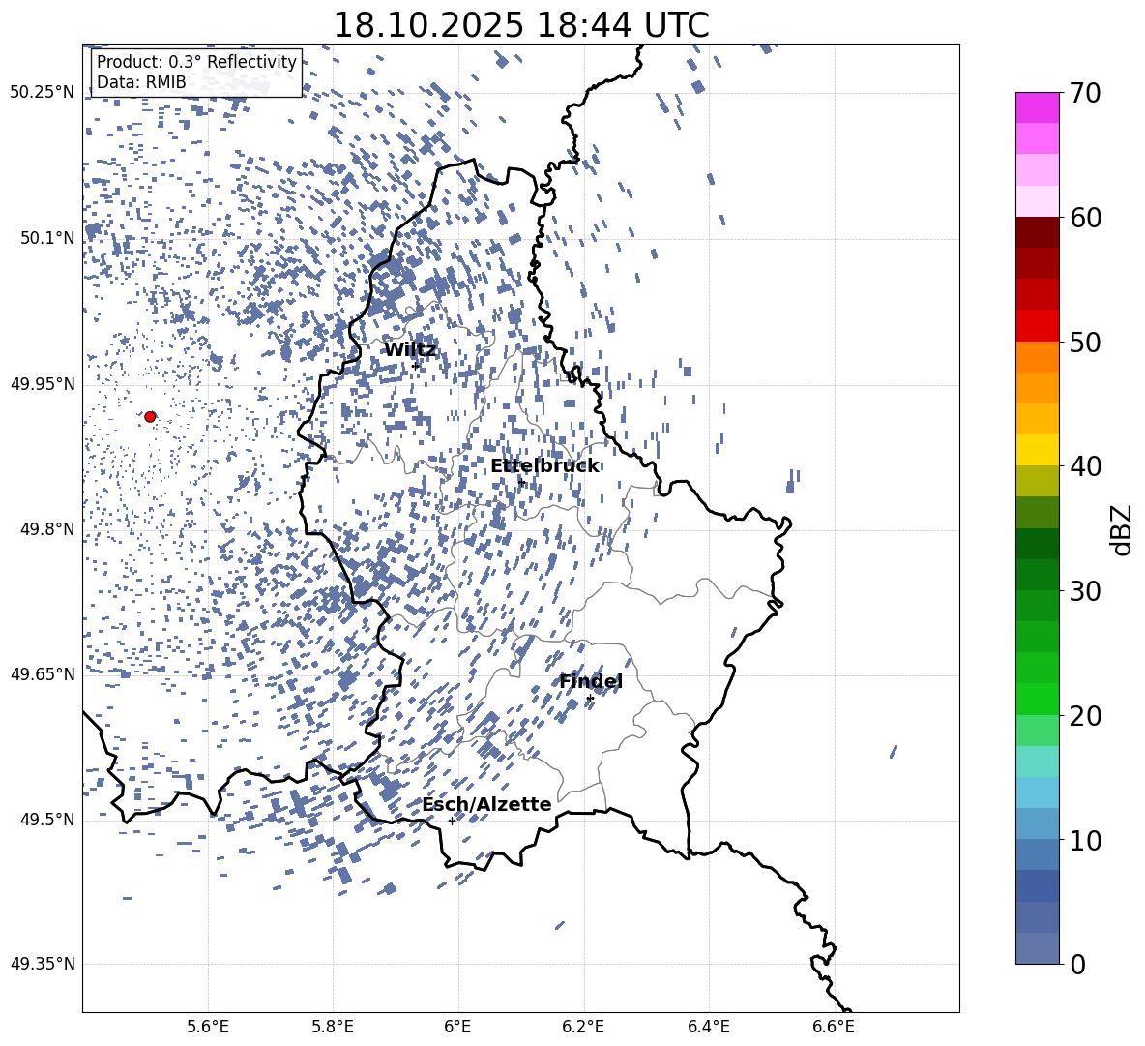
Task: Click the 30 value on colorbar
Action: click(1085, 591)
